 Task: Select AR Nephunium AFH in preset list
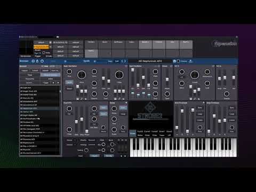tap(39, 108)
